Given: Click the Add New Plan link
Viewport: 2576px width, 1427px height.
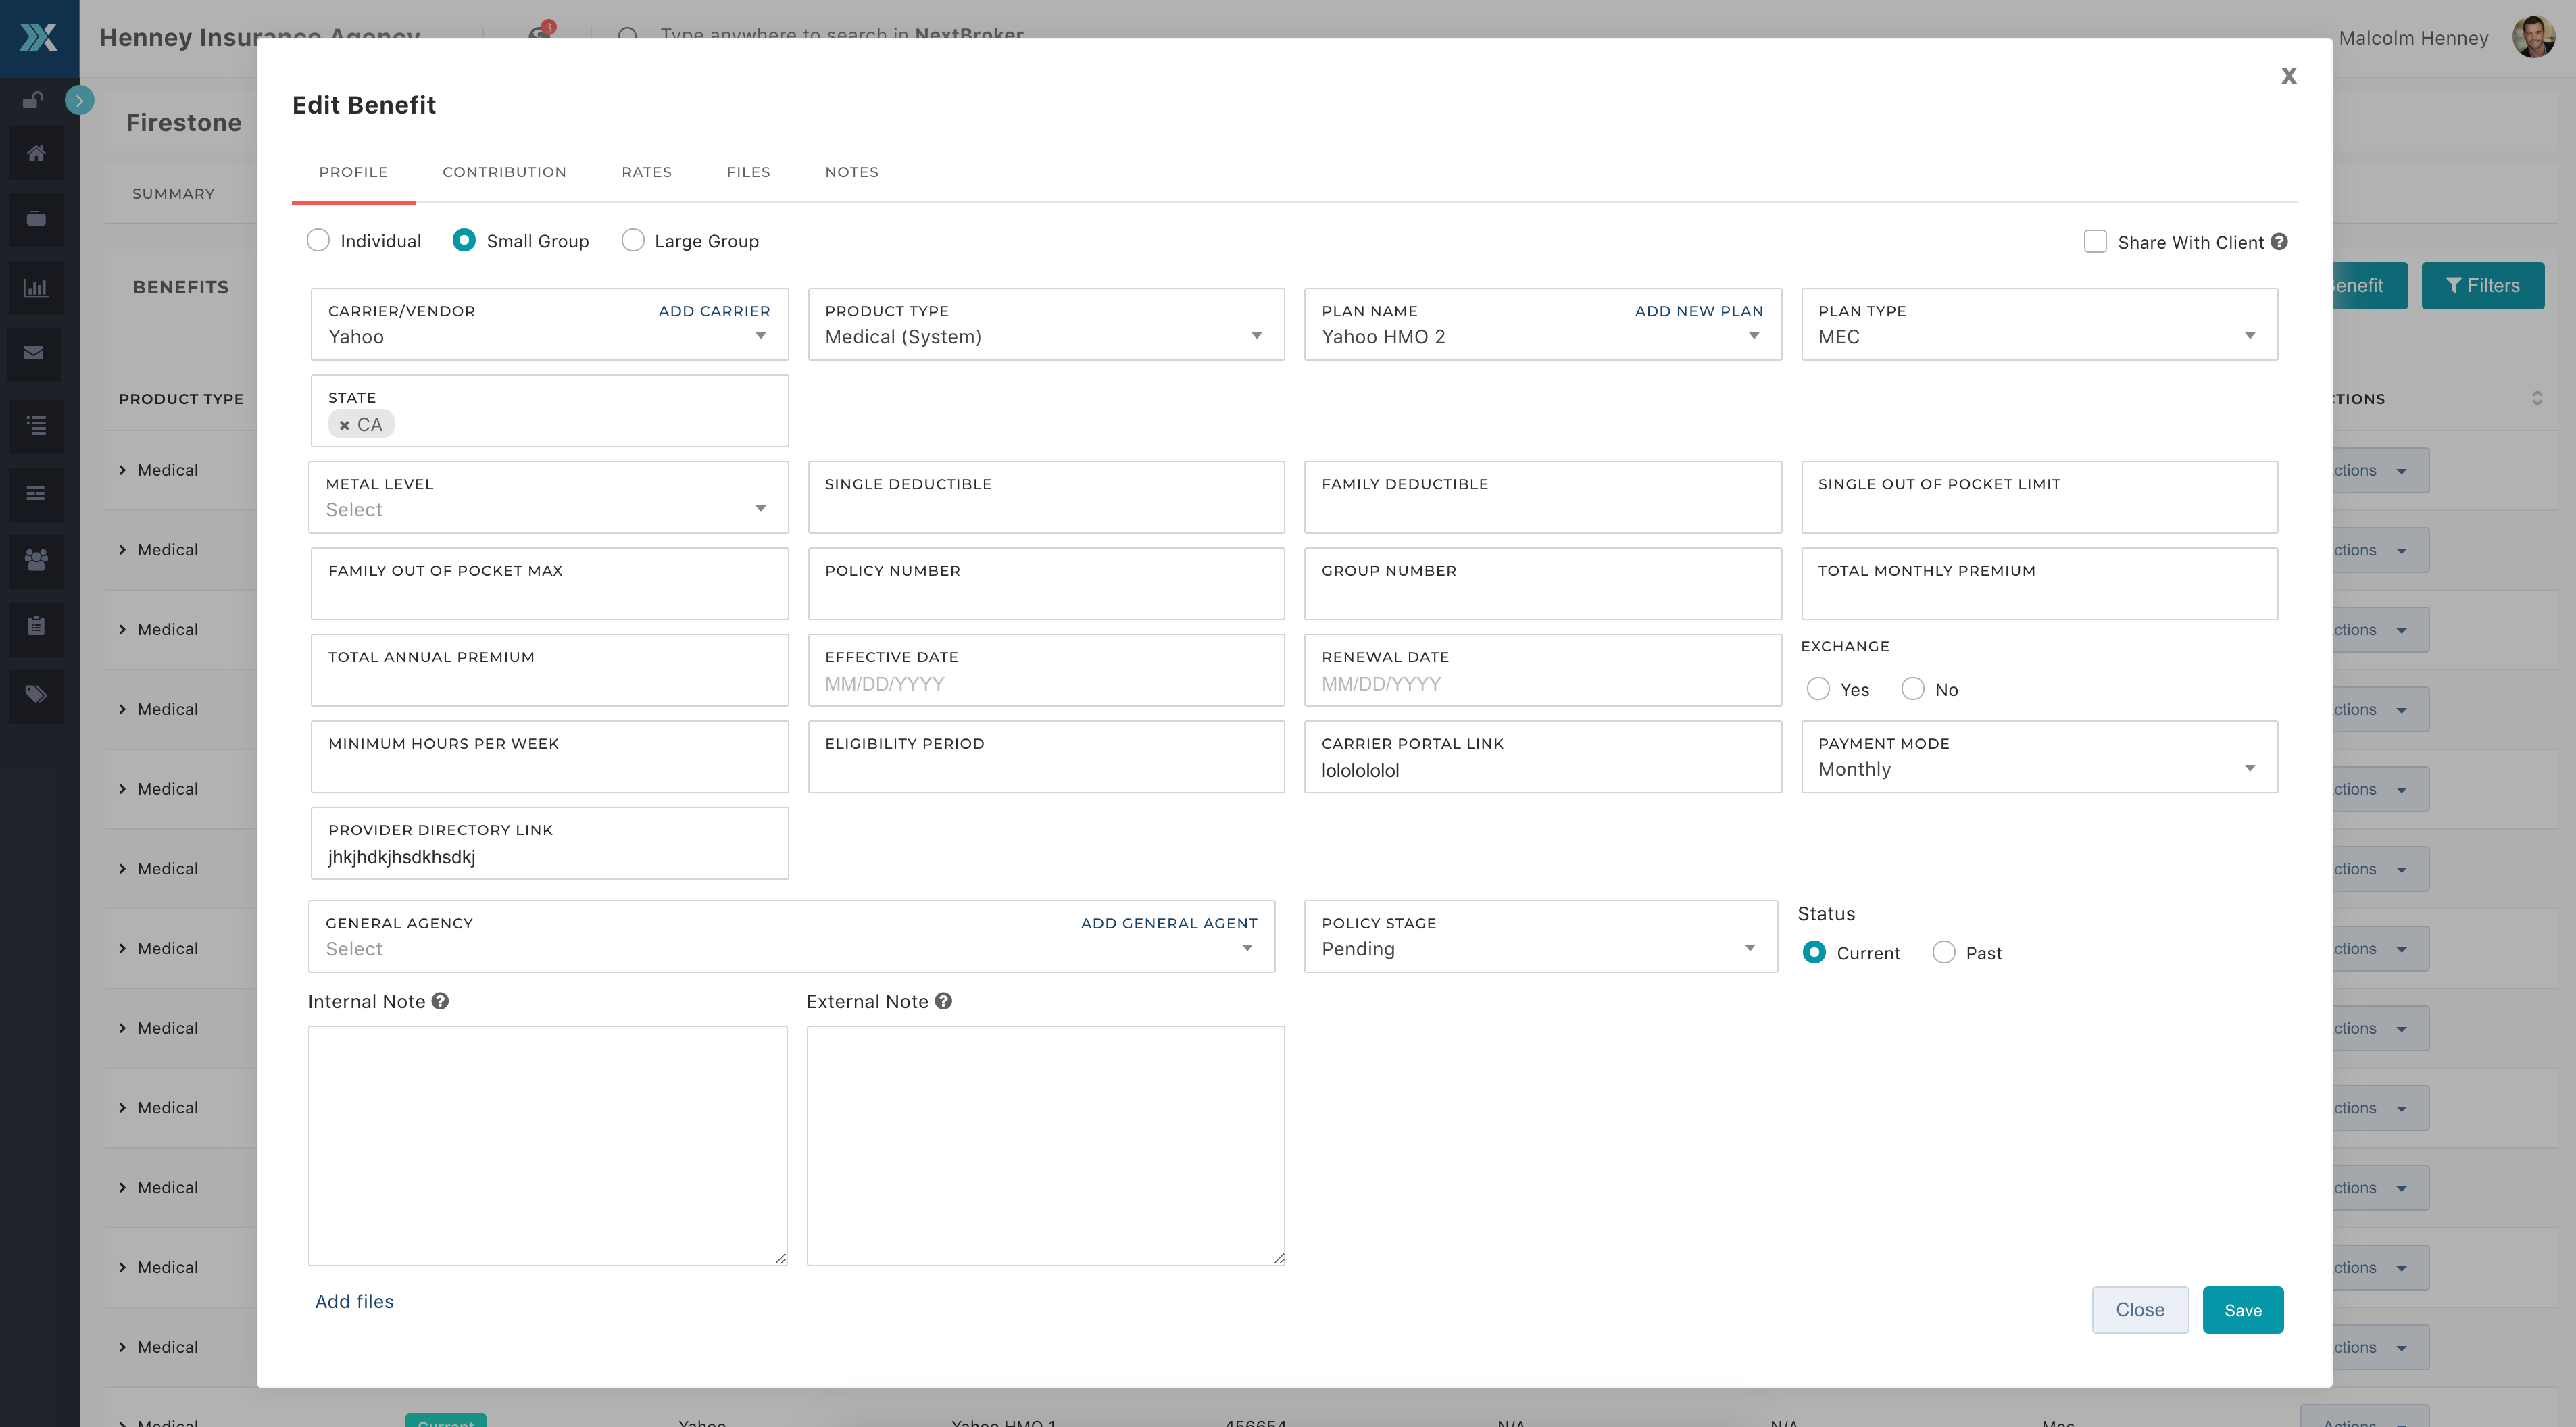Looking at the screenshot, I should 1698,311.
